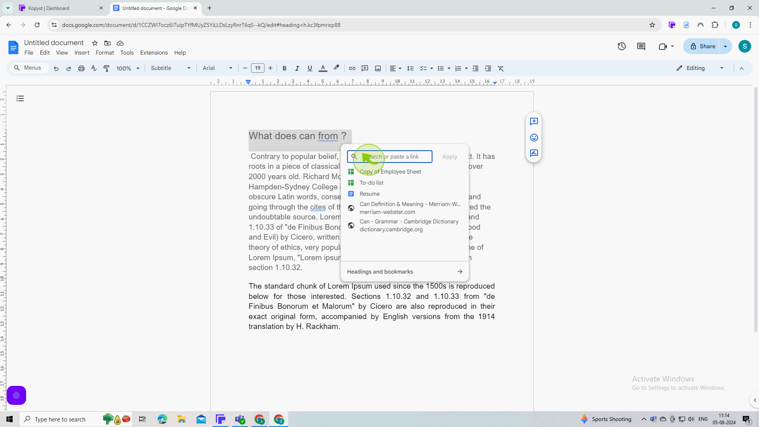759x427 pixels.
Task: Click the Search or paste a link field
Action: (x=395, y=157)
